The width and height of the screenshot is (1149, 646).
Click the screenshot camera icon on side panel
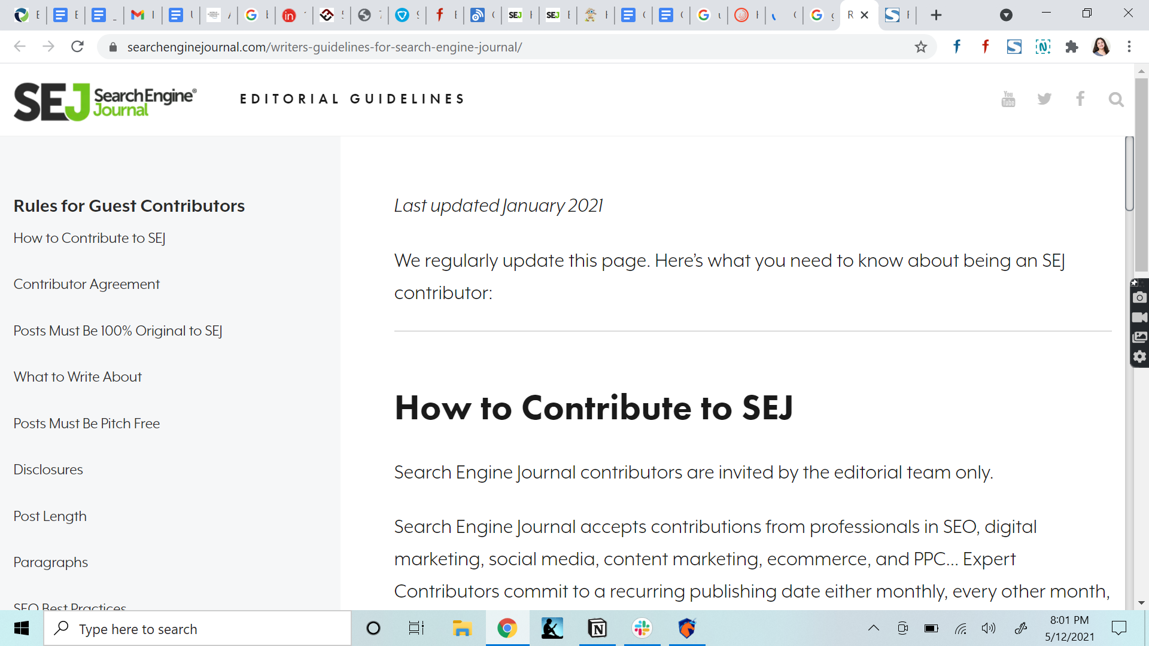tap(1139, 297)
